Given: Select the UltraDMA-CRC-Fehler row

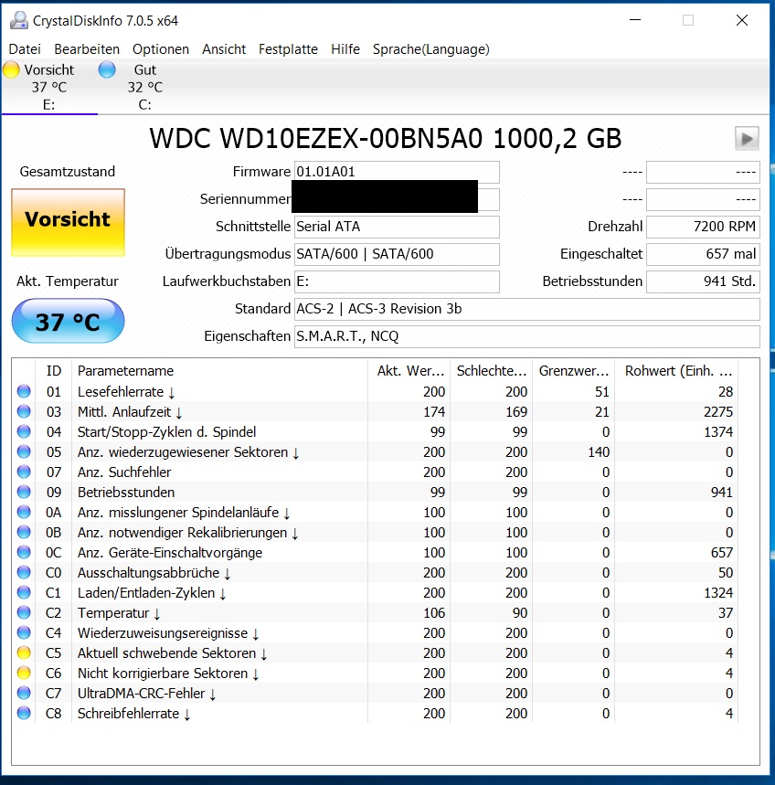Looking at the screenshot, I should click(375, 693).
